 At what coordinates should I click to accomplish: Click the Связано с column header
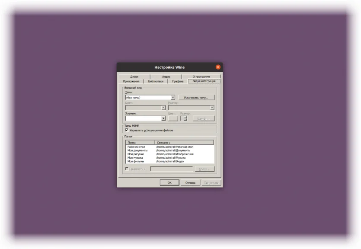click(x=184, y=143)
